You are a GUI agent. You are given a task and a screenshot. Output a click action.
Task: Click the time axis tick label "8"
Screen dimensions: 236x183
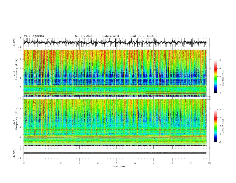[x=172, y=163]
